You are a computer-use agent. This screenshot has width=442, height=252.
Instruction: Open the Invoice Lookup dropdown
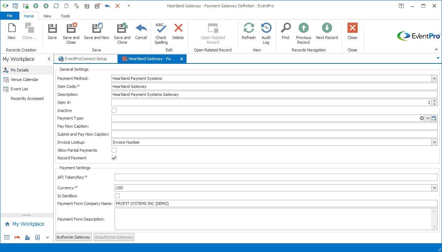[x=434, y=142]
